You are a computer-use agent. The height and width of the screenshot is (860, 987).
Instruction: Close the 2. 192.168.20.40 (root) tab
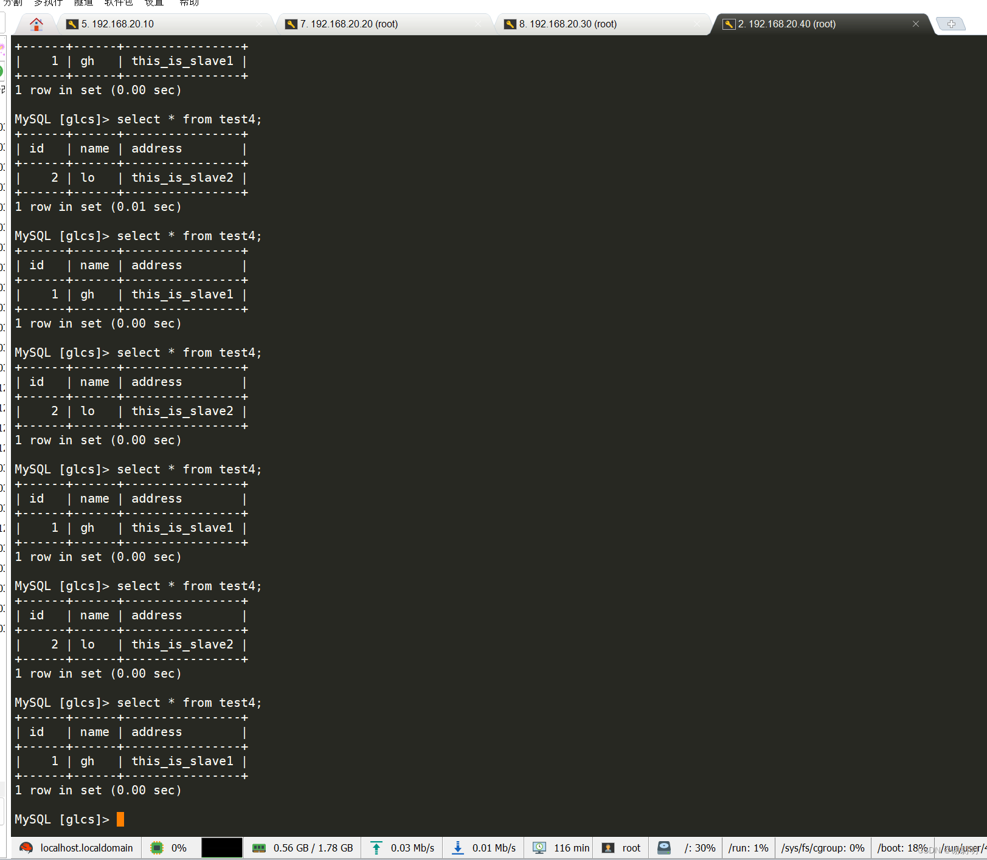[x=915, y=24]
